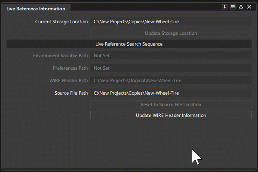Click the Environment Variable Path label

[60, 55]
